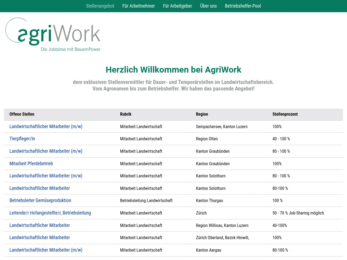Open the Betriebshelfer-Pool navigation item

point(243,6)
